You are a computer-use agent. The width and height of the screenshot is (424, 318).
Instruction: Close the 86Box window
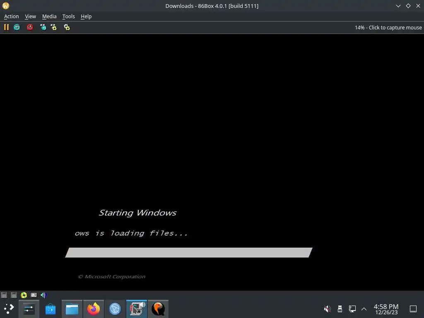coord(418,6)
